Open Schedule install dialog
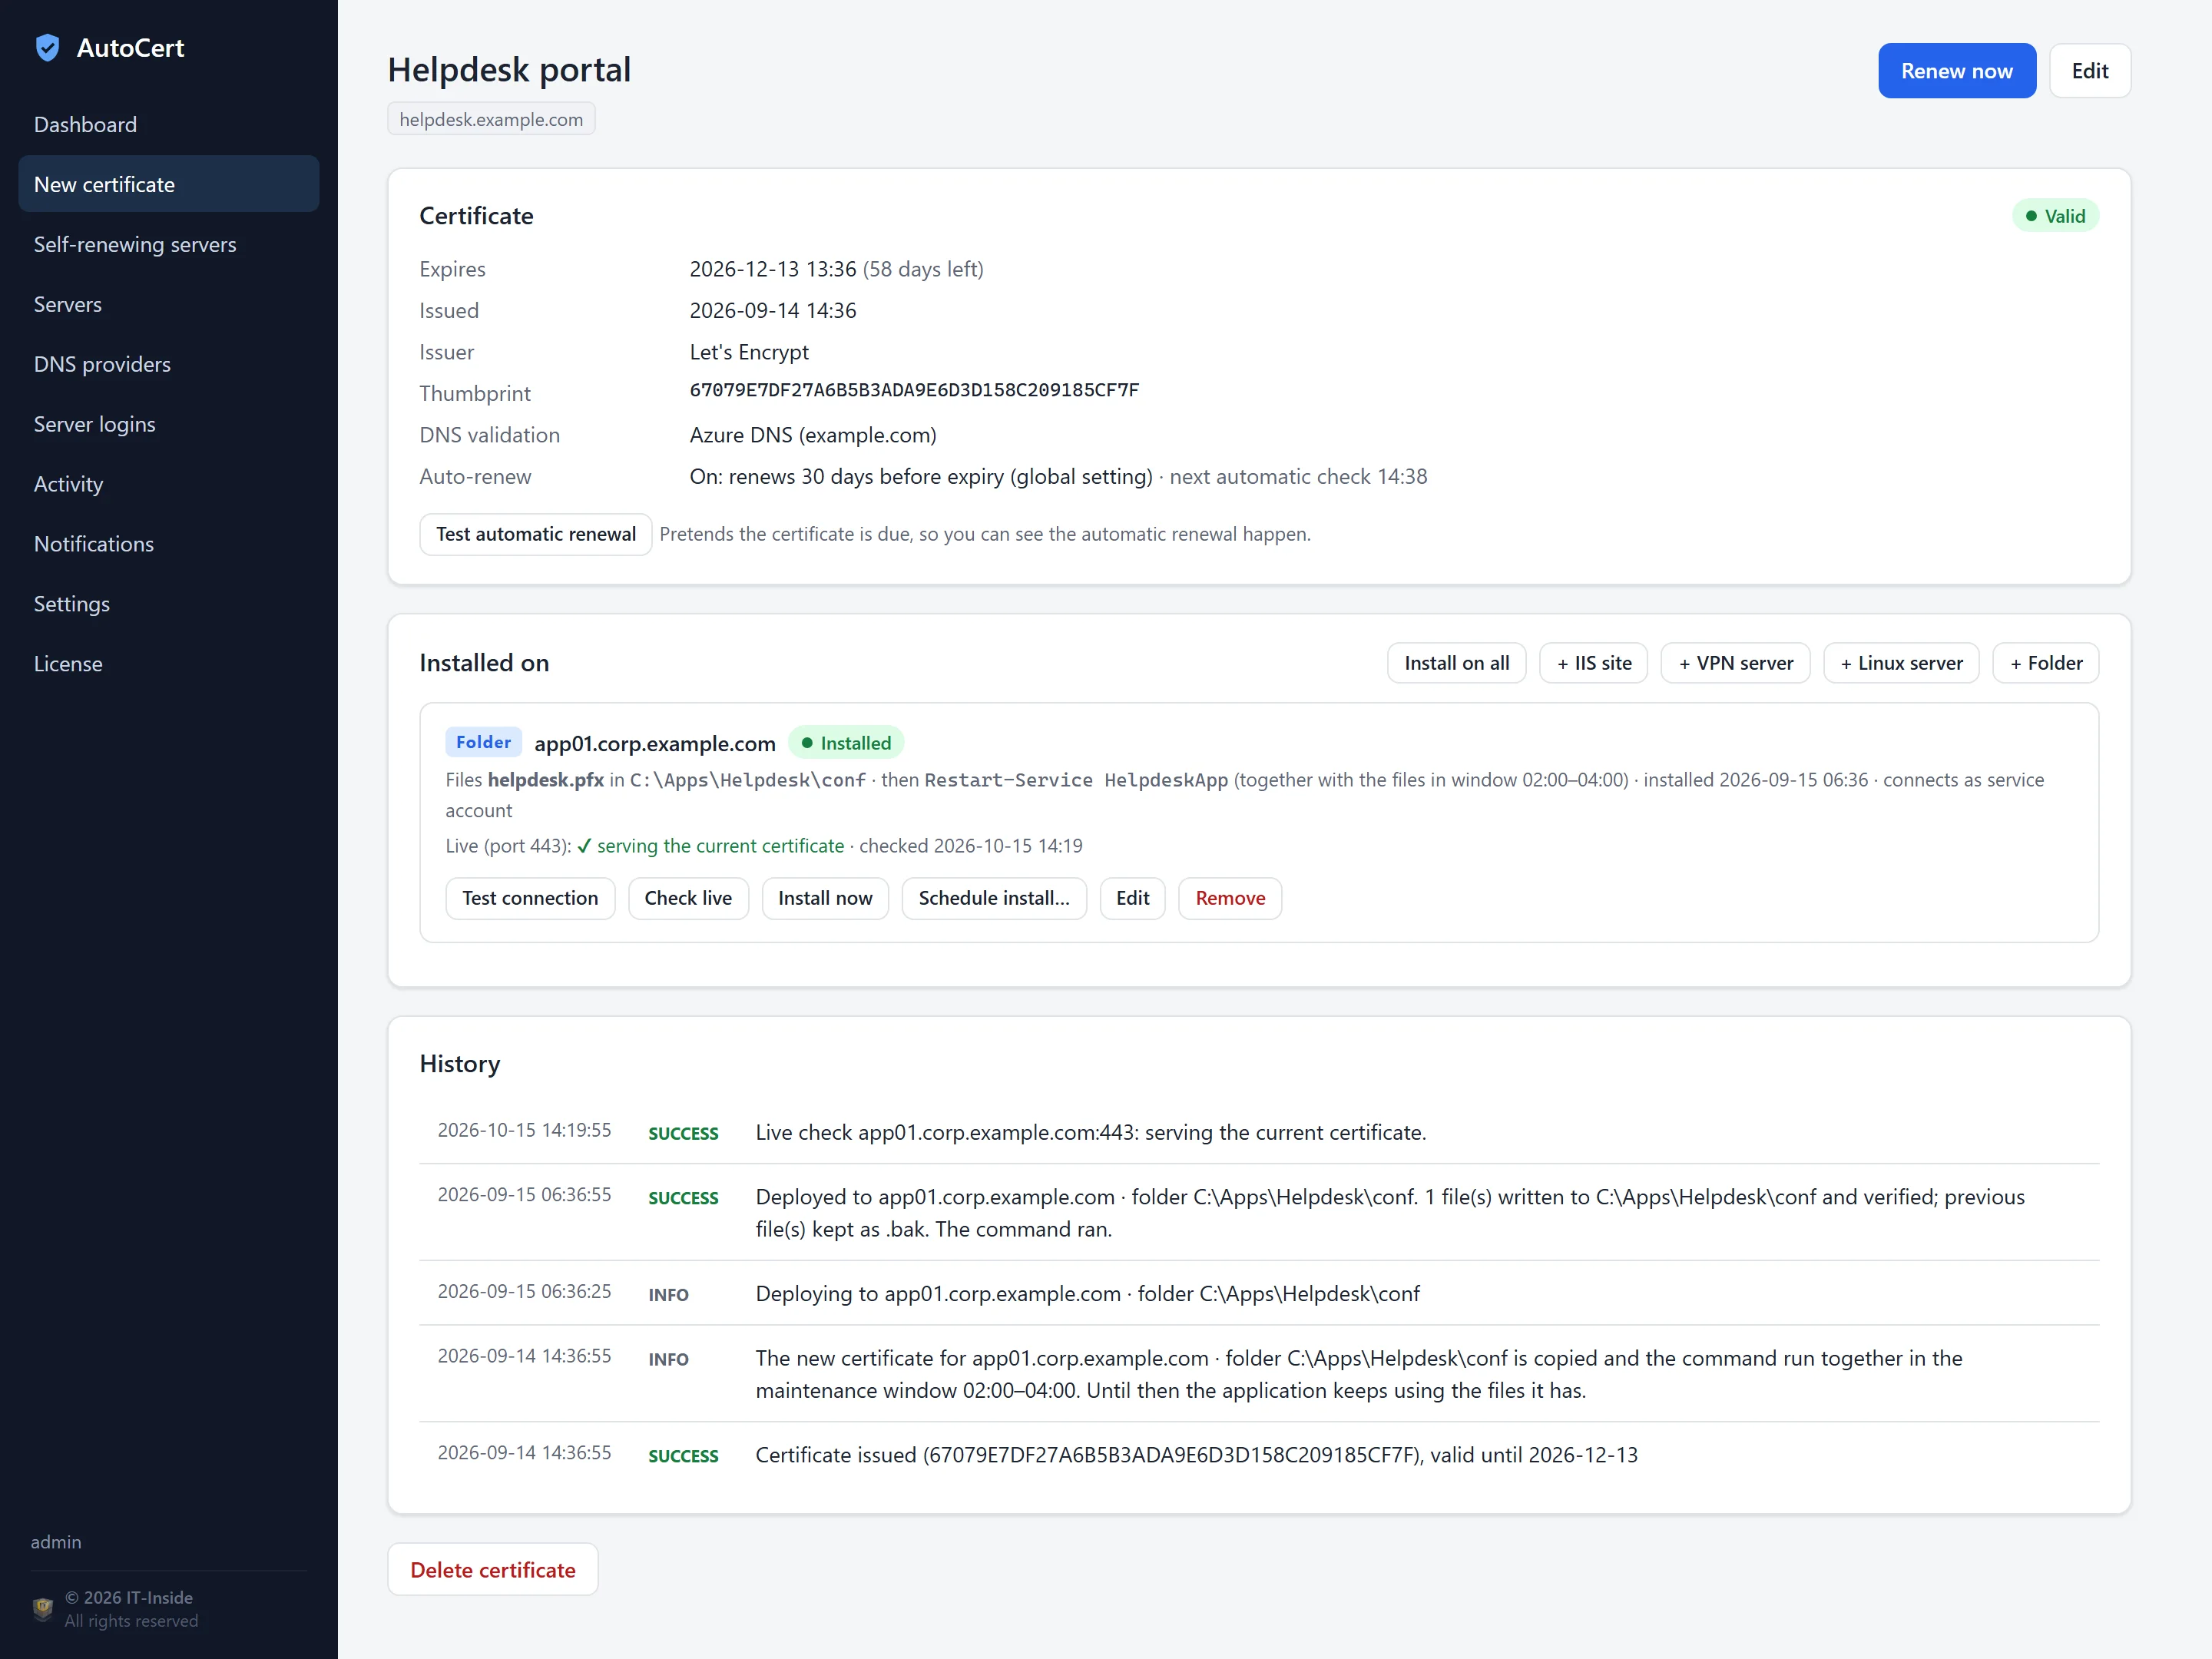Viewport: 2212px width, 1659px height. click(994, 898)
